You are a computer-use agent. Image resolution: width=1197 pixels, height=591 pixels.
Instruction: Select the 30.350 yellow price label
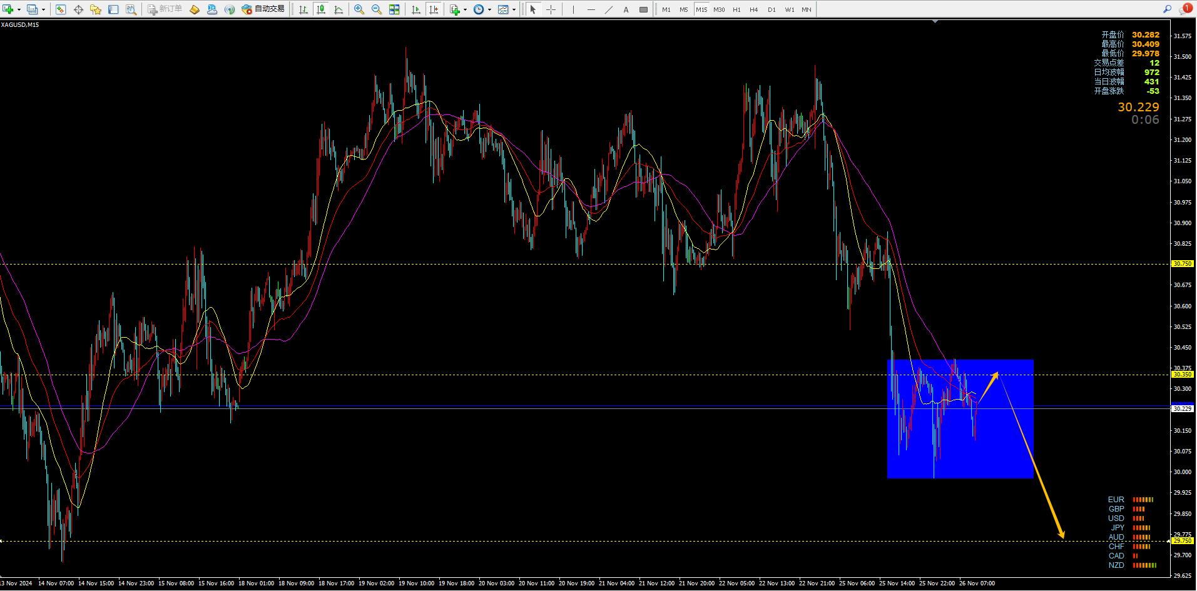pos(1183,375)
